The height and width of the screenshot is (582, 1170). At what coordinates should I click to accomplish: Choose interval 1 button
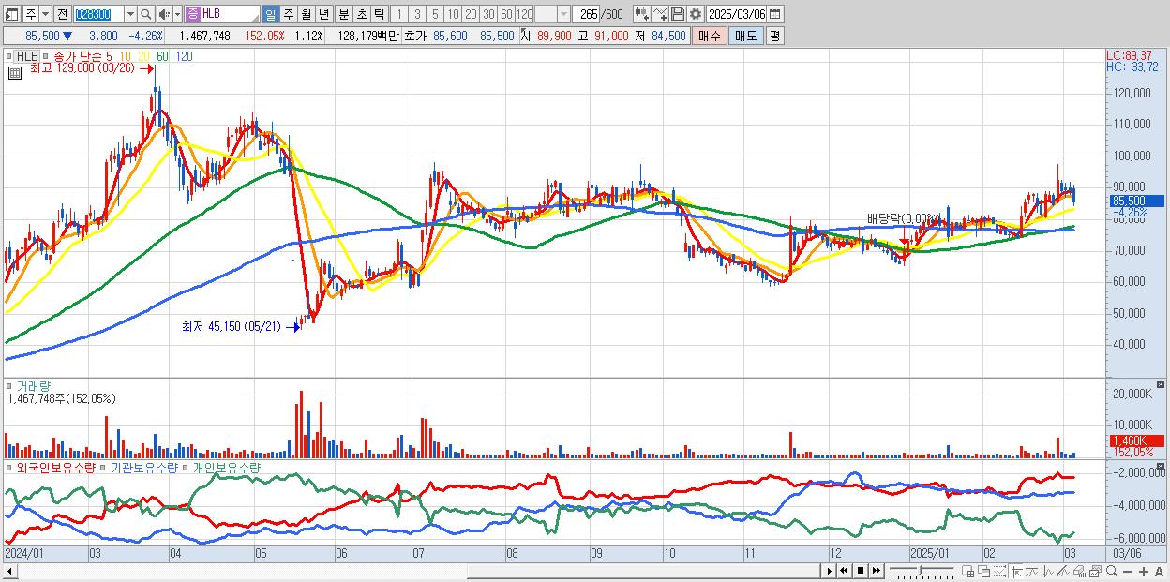399,14
